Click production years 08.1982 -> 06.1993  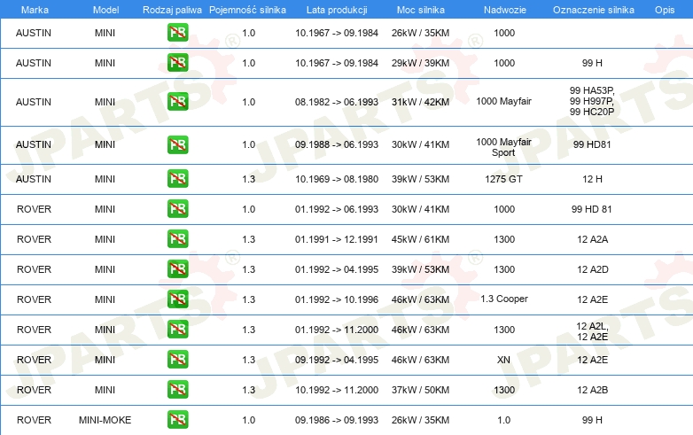(x=337, y=102)
